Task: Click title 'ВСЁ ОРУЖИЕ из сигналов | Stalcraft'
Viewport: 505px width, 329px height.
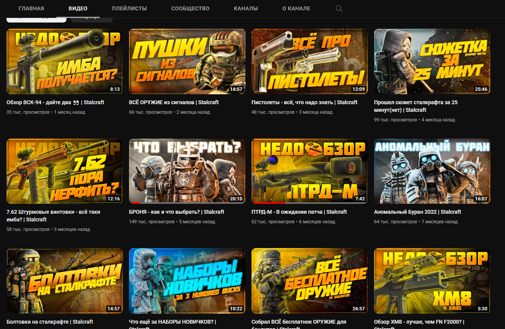Action: (x=174, y=102)
